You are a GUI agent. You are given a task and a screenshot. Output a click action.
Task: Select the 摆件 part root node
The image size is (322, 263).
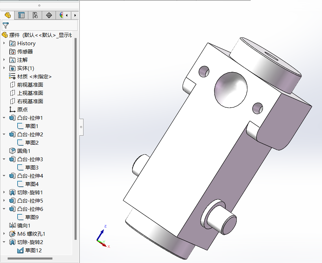click(x=37, y=35)
